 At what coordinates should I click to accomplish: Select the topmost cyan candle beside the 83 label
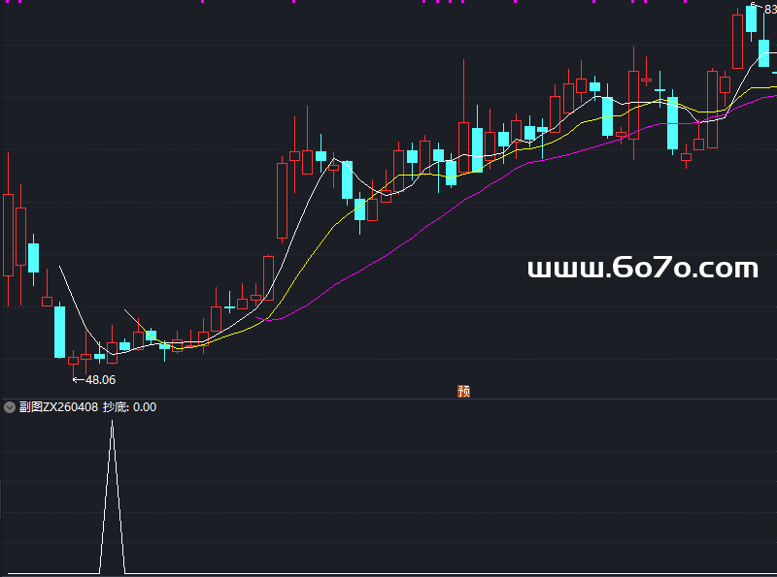(x=751, y=19)
